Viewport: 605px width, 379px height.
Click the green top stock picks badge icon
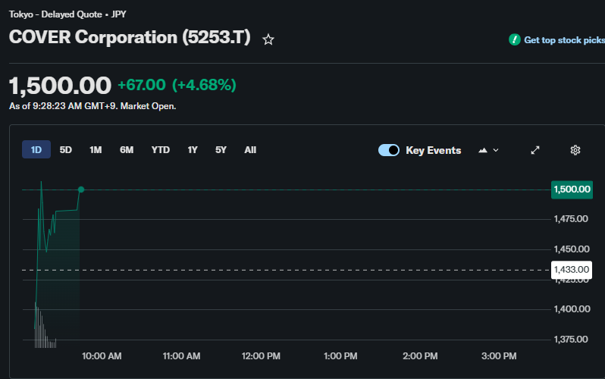click(515, 39)
